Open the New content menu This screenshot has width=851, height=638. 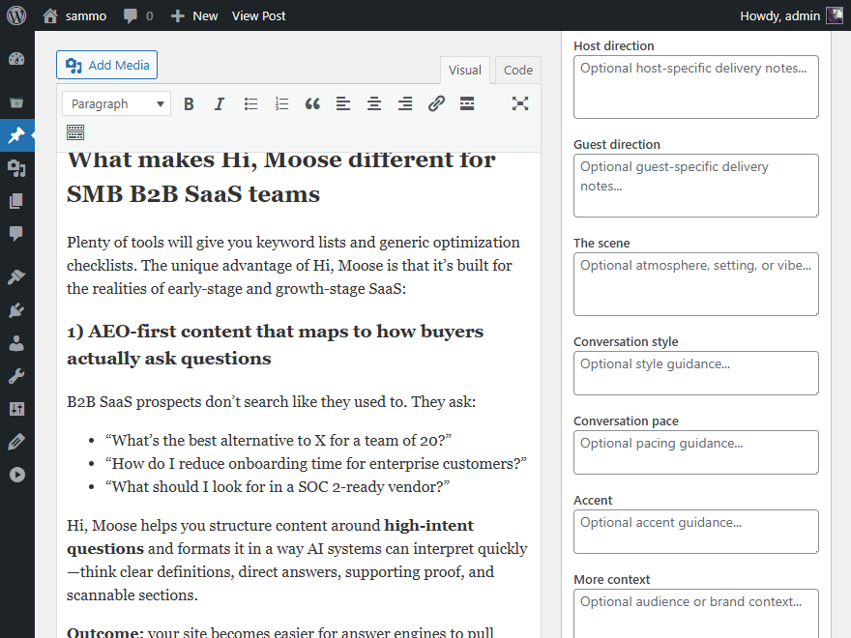pyautogui.click(x=194, y=15)
